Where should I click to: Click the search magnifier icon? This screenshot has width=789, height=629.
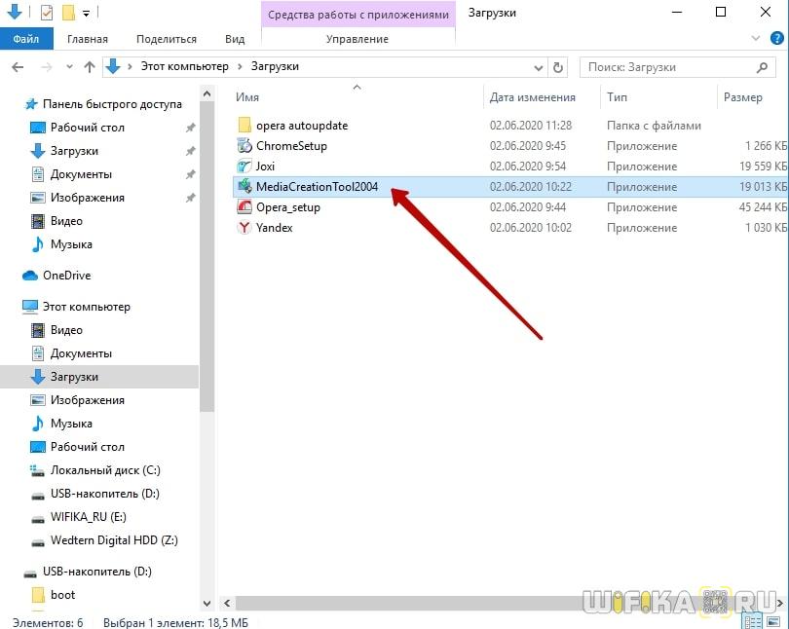pyautogui.click(x=762, y=67)
